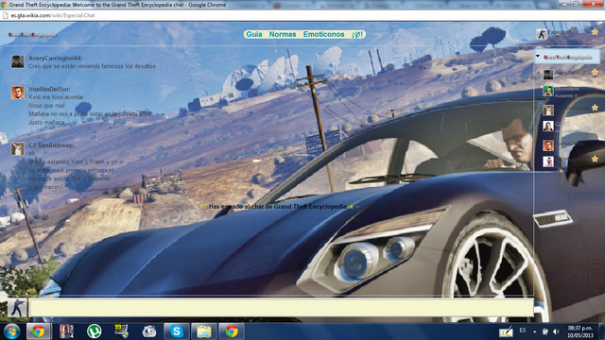Click the star beside AveryCarrington in the sidebar
Screen dimensions: 605x340
click(595, 72)
